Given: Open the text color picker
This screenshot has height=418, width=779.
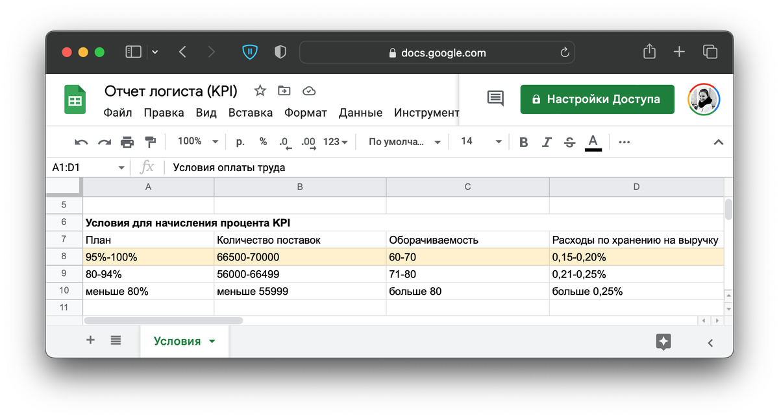Looking at the screenshot, I should [x=592, y=141].
